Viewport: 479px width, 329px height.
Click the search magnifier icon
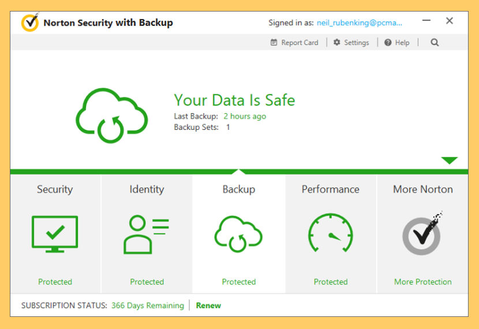(435, 43)
